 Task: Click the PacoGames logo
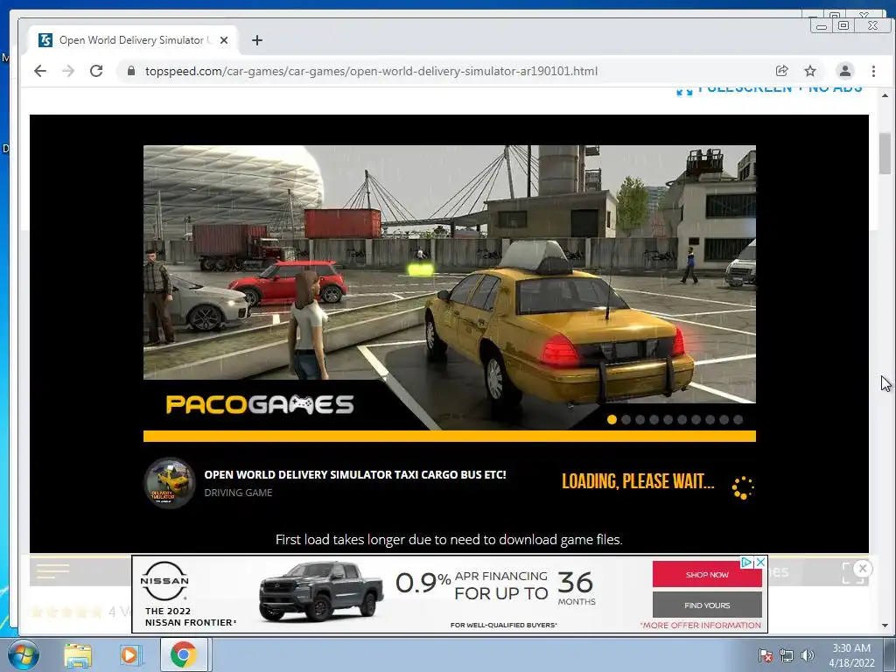click(260, 404)
